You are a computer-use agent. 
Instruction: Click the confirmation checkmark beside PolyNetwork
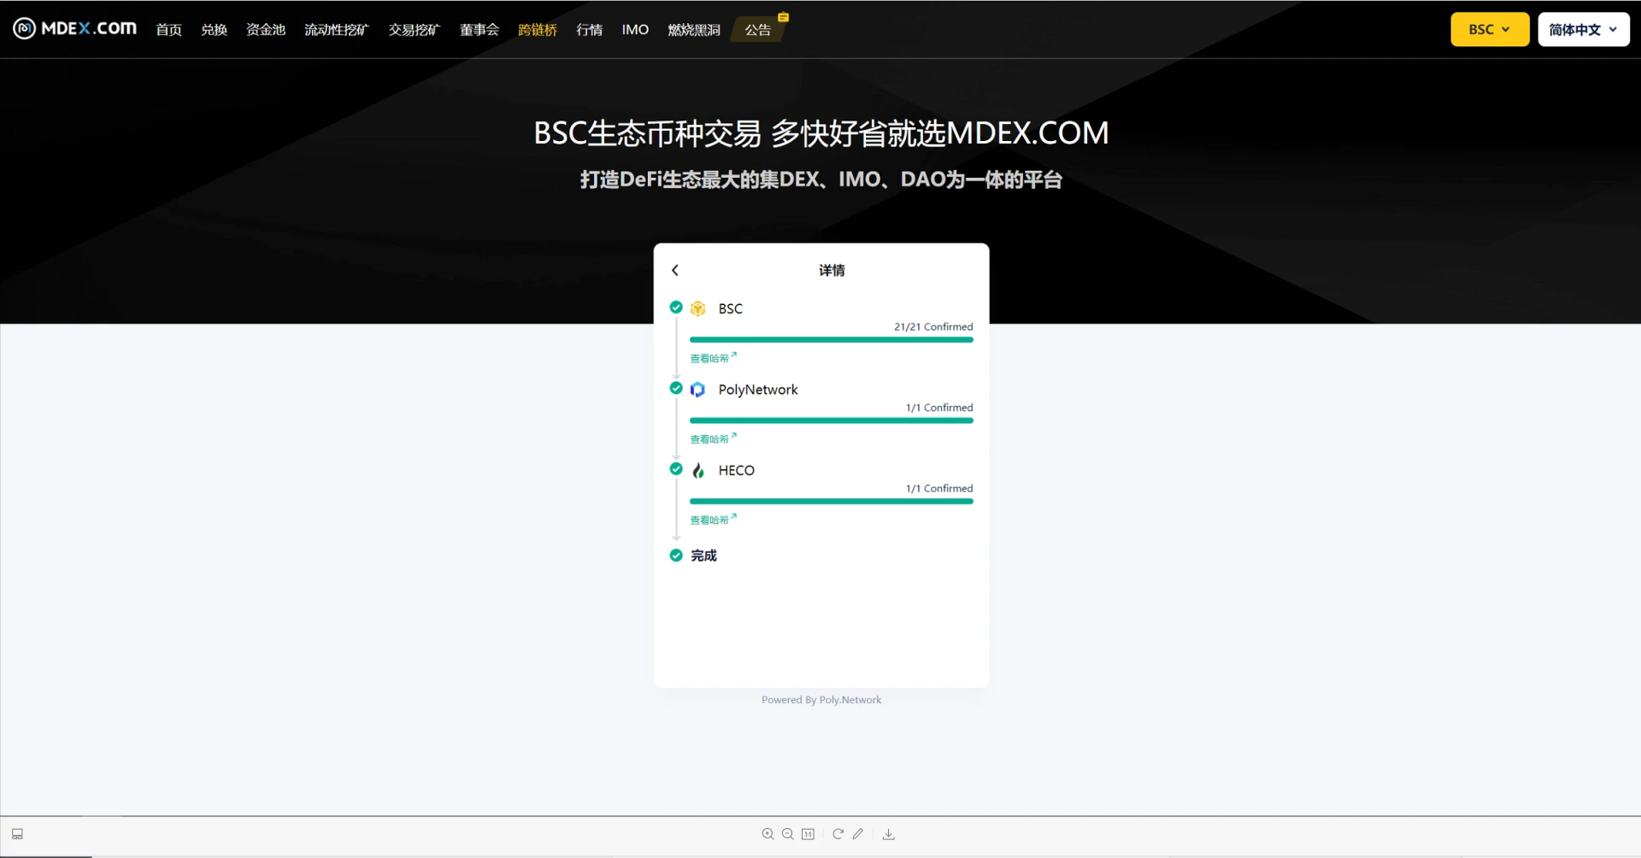(x=675, y=387)
